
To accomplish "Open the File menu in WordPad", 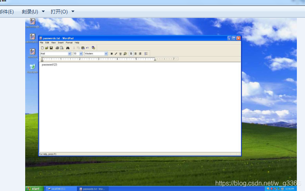I will click(41, 43).
